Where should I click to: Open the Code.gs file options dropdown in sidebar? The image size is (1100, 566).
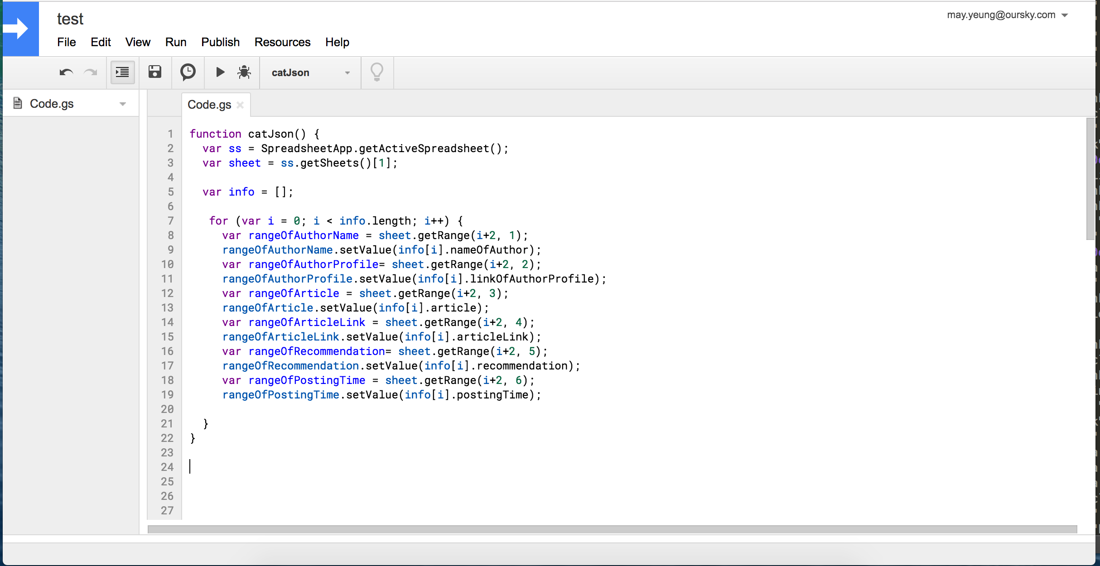click(x=123, y=103)
